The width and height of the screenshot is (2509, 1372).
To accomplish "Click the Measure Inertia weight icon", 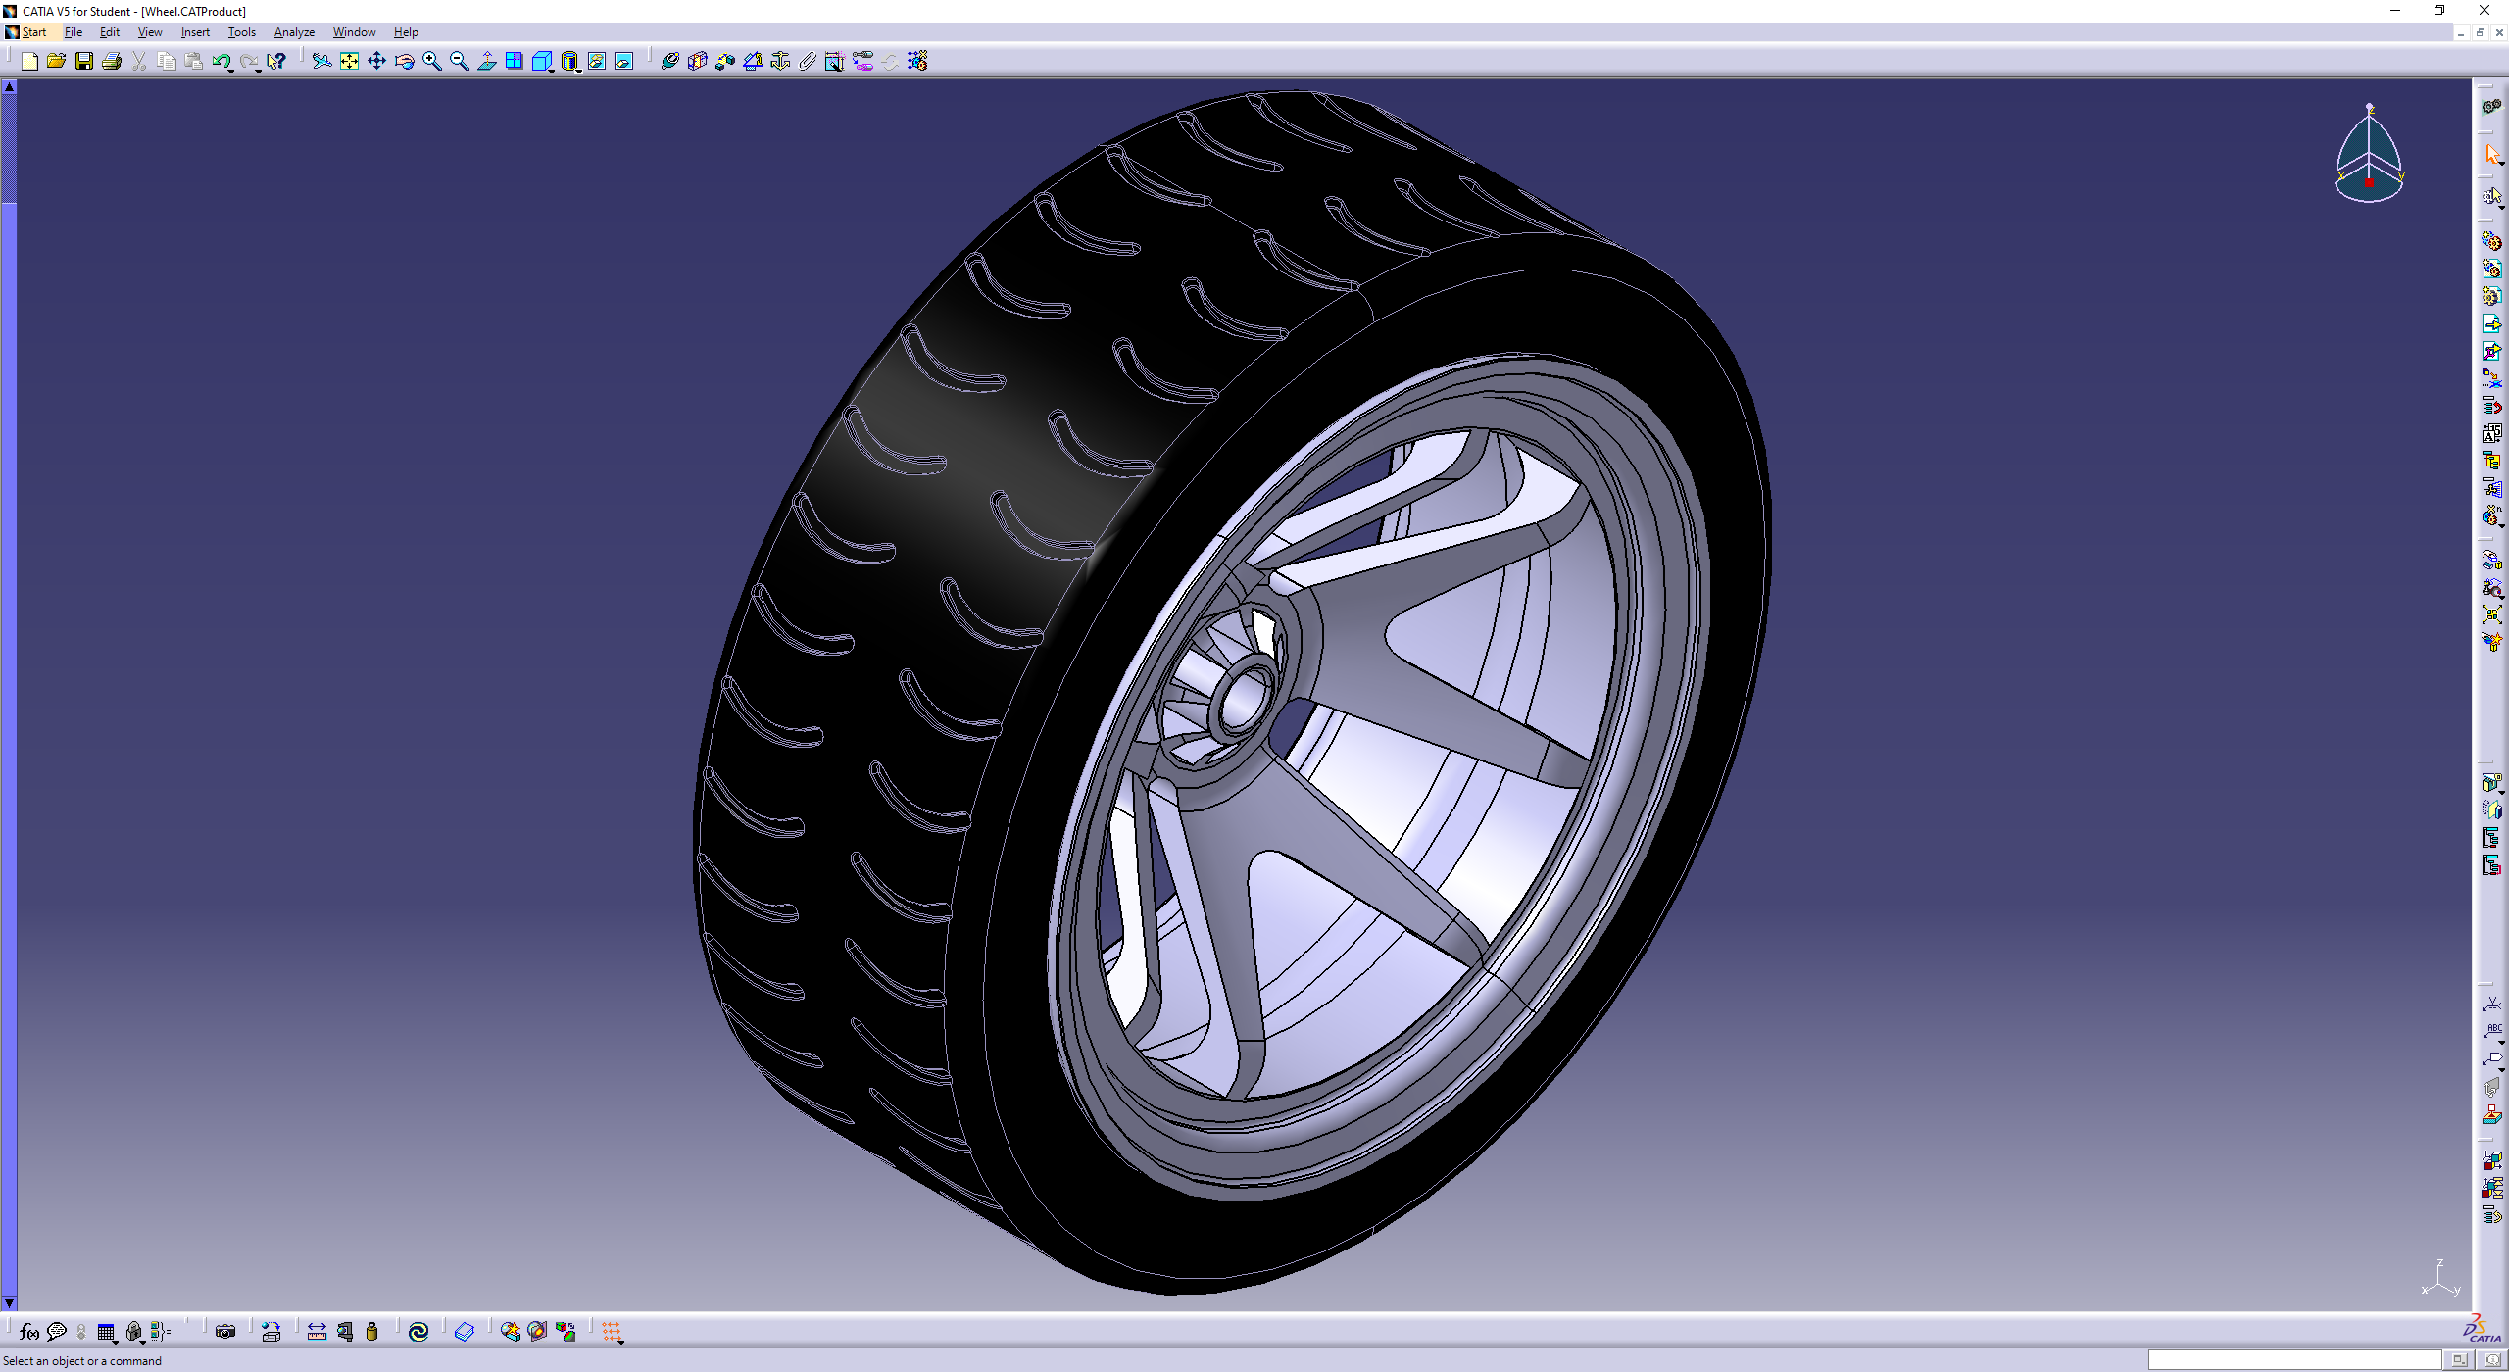I will [371, 1331].
